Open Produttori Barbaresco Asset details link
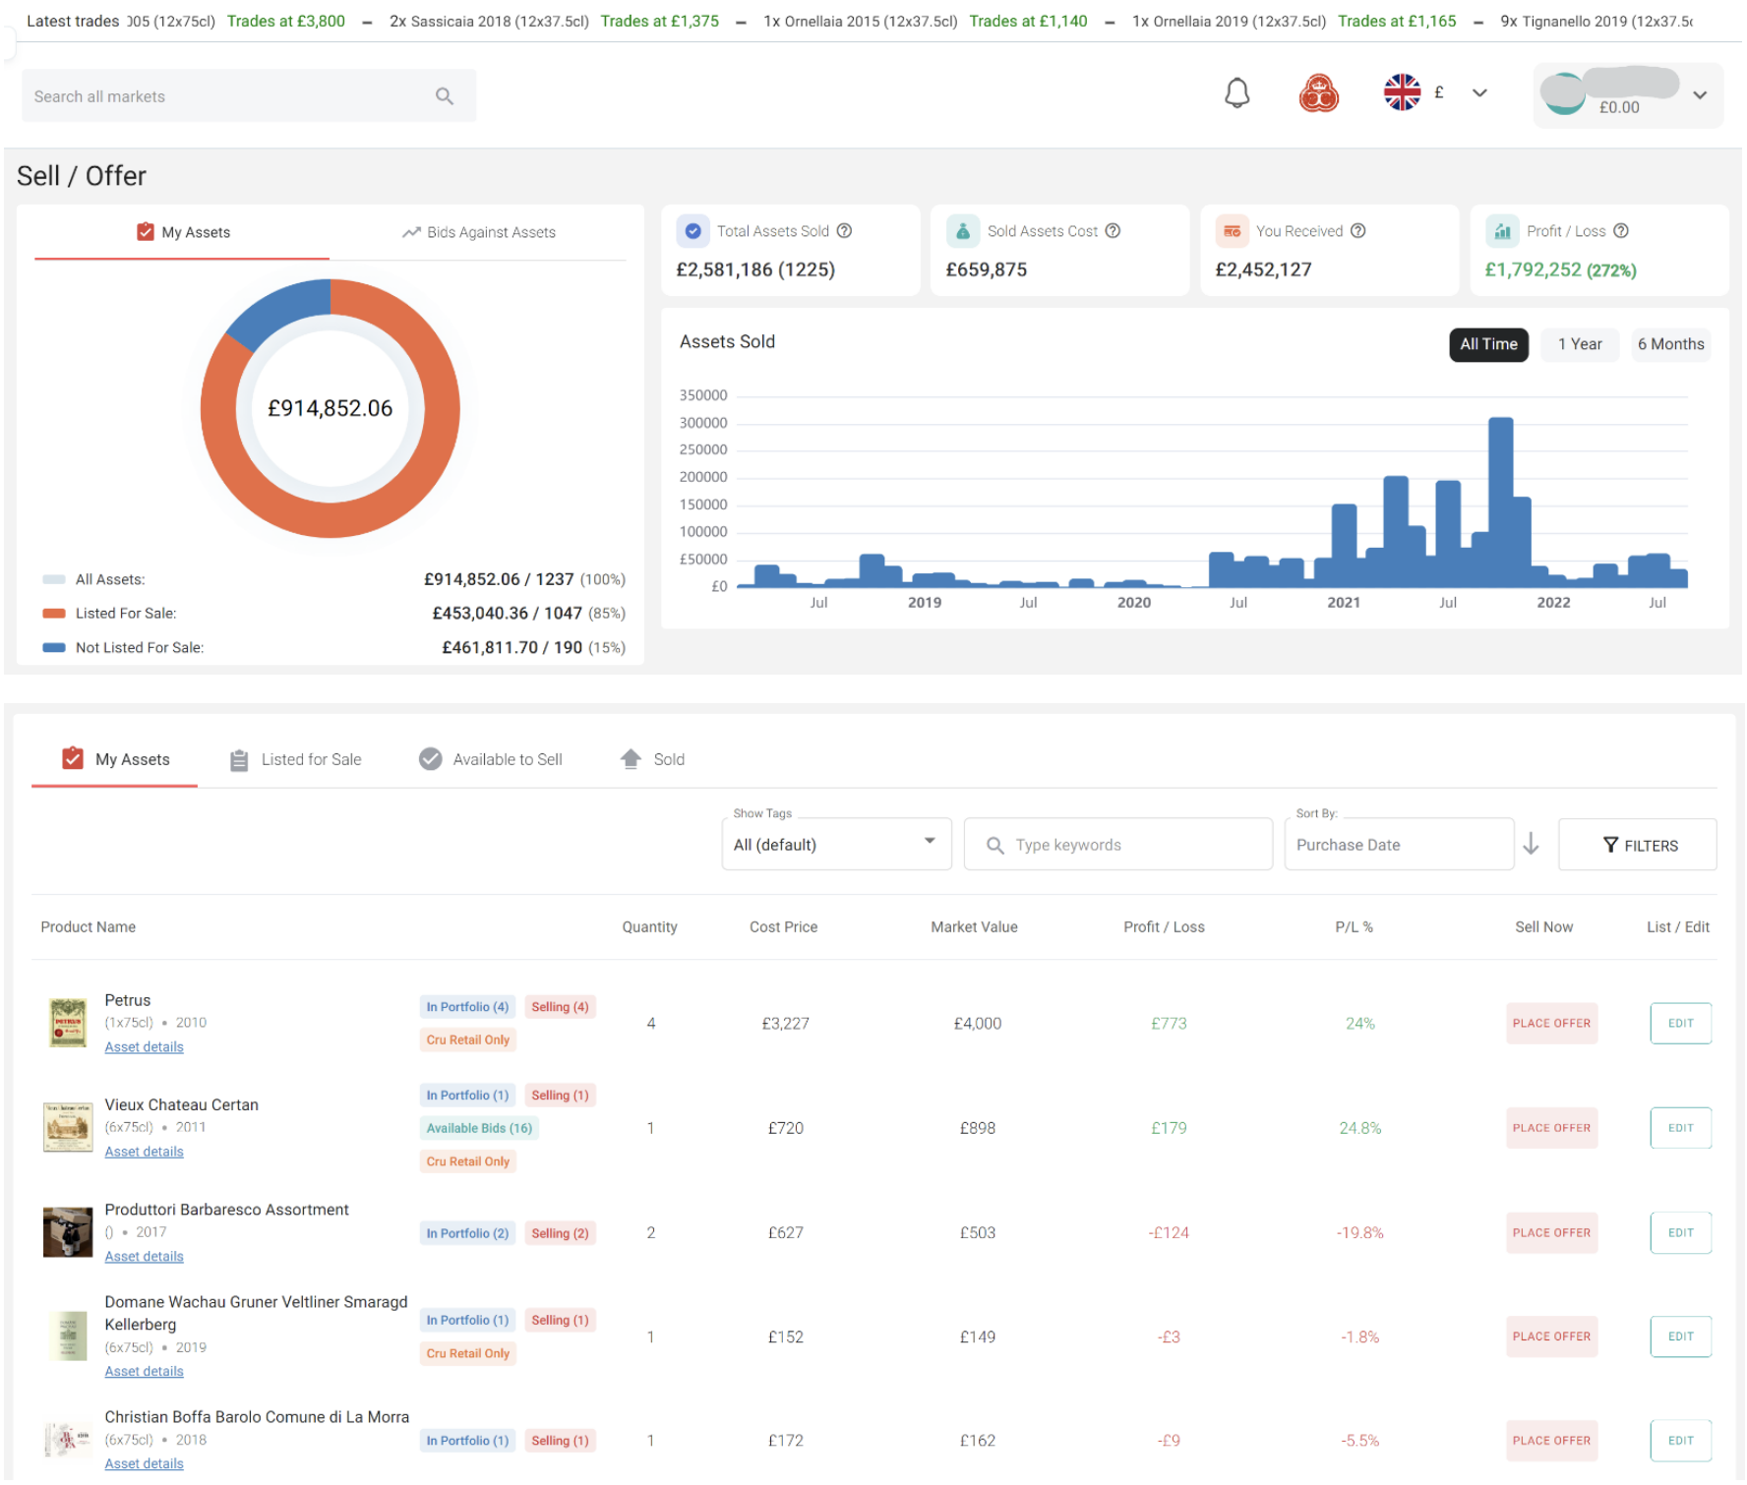Image resolution: width=1747 pixels, height=1485 pixels. coord(145,1257)
